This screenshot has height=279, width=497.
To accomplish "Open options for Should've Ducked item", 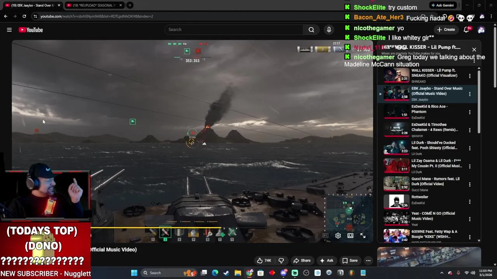I will coord(469,148).
